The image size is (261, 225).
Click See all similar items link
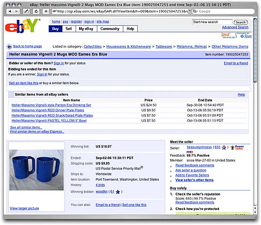pyautogui.click(x=26, y=128)
